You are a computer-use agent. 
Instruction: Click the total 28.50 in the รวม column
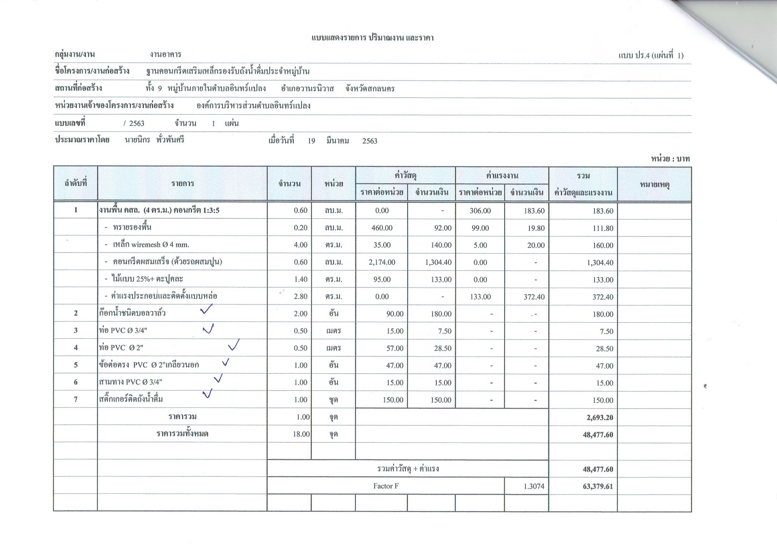[x=604, y=348]
